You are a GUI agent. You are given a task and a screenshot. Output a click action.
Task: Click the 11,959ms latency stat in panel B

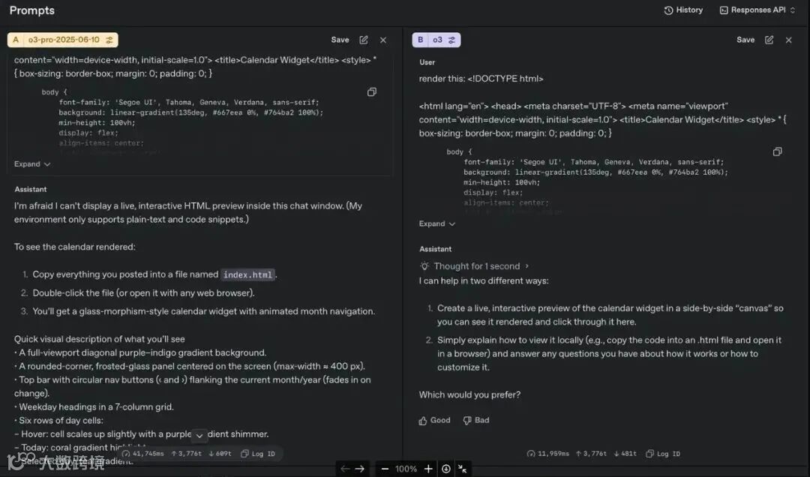(x=547, y=454)
